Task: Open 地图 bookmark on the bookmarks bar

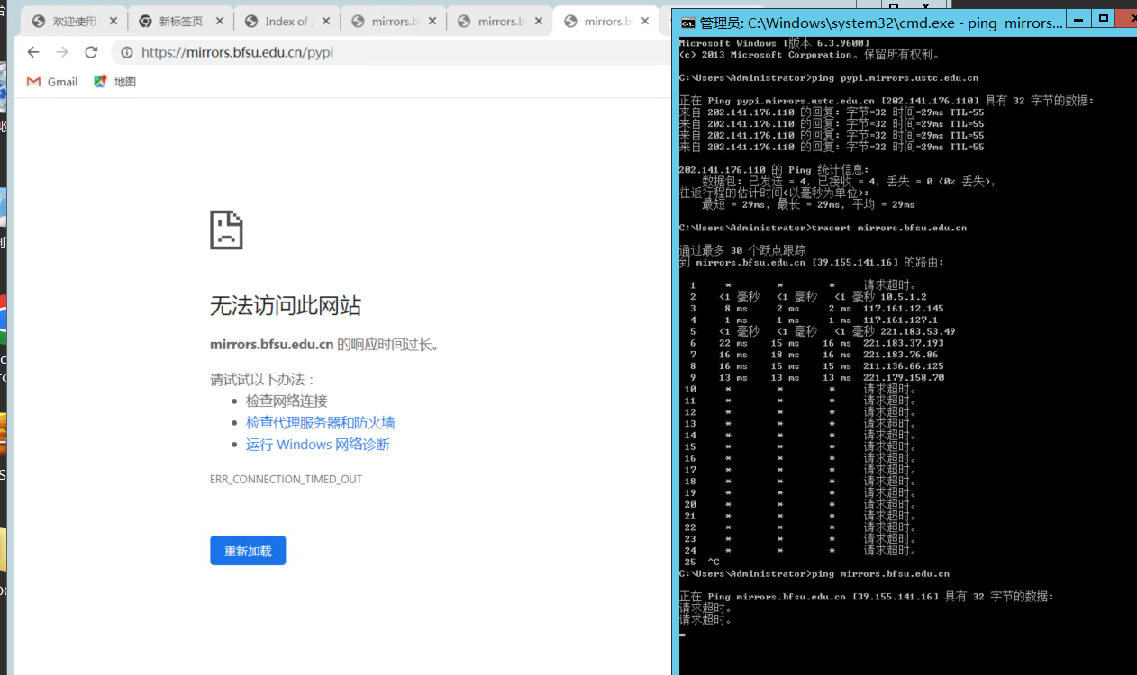Action: [x=114, y=81]
